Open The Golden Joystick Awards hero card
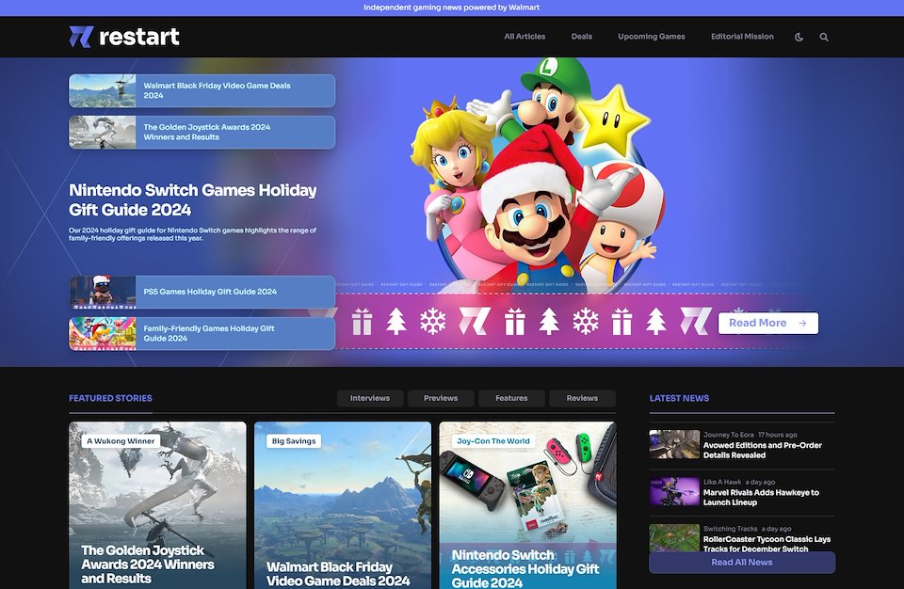 click(202, 132)
